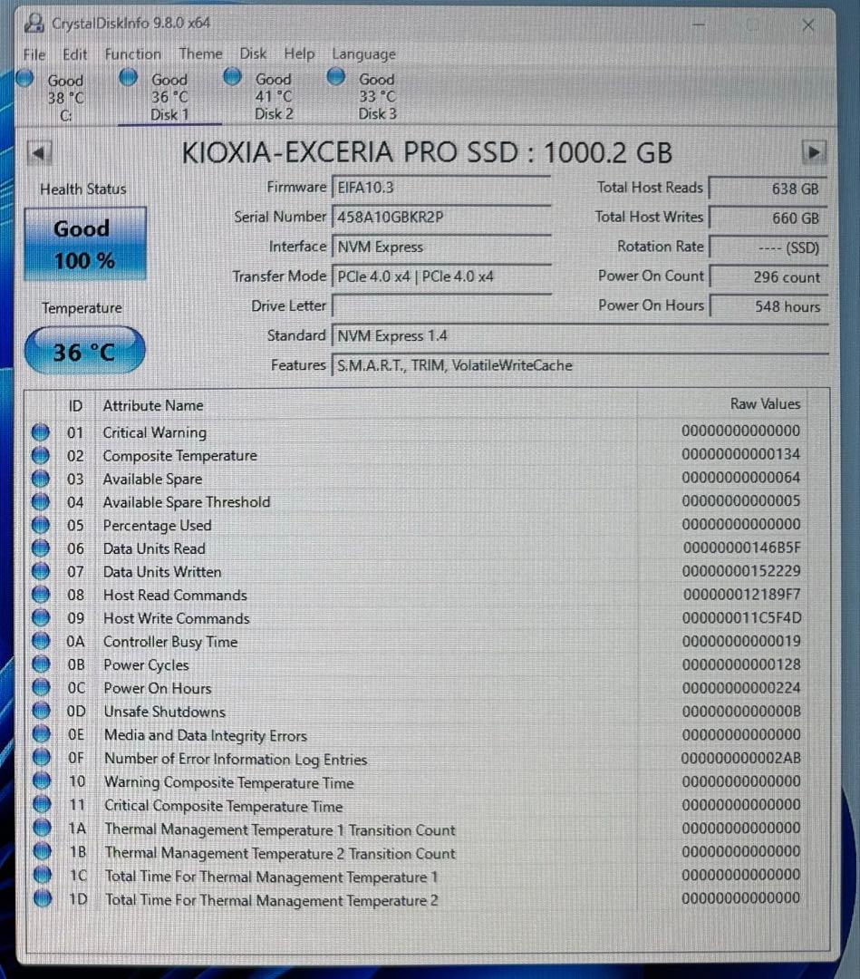The width and height of the screenshot is (860, 979).
Task: Click status icon for Total Time Thermal Management Temperature 2
Action: (43, 898)
